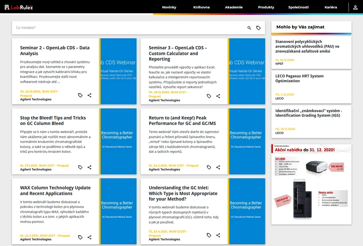363x246 pixels.
Task: Open 'LECO Pegasus HRT System Optimization' sidebar item
Action: [x=299, y=78]
